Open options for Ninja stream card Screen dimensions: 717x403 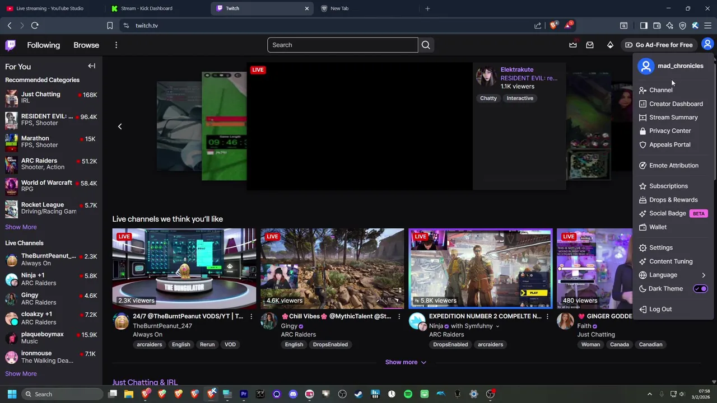point(547,317)
